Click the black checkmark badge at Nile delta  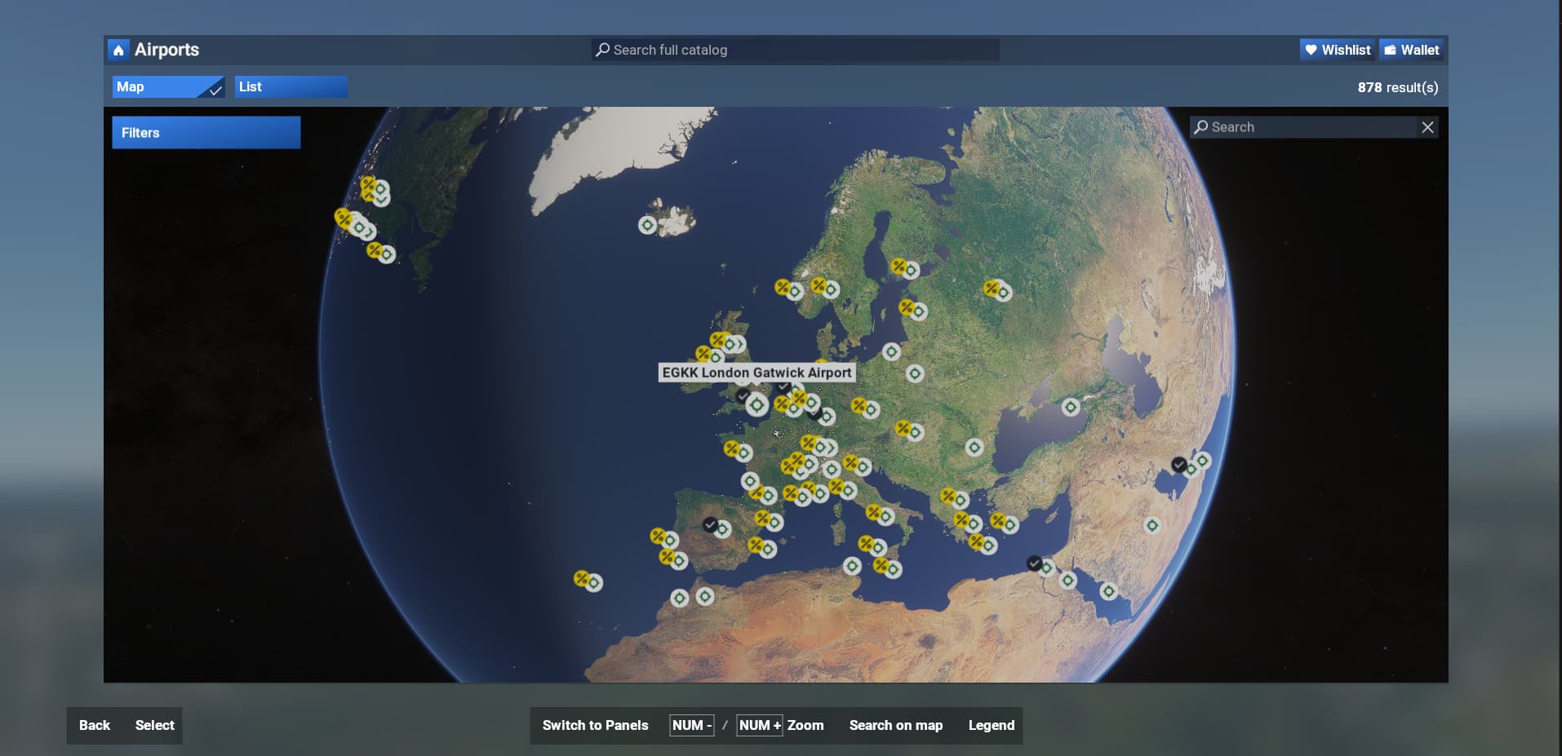pos(1034,564)
